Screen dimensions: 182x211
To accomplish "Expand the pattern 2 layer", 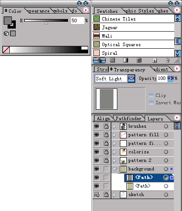I will point(114,161).
